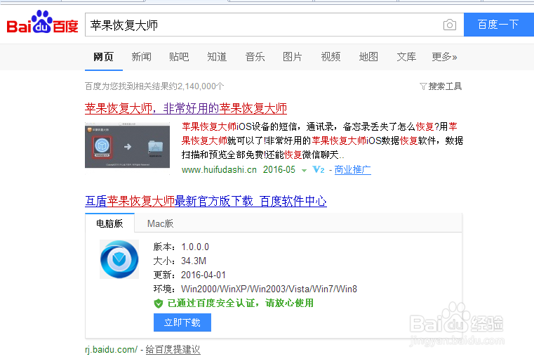This screenshot has width=534, height=359.
Task: Select the 电脑版 tab
Action: [109, 223]
